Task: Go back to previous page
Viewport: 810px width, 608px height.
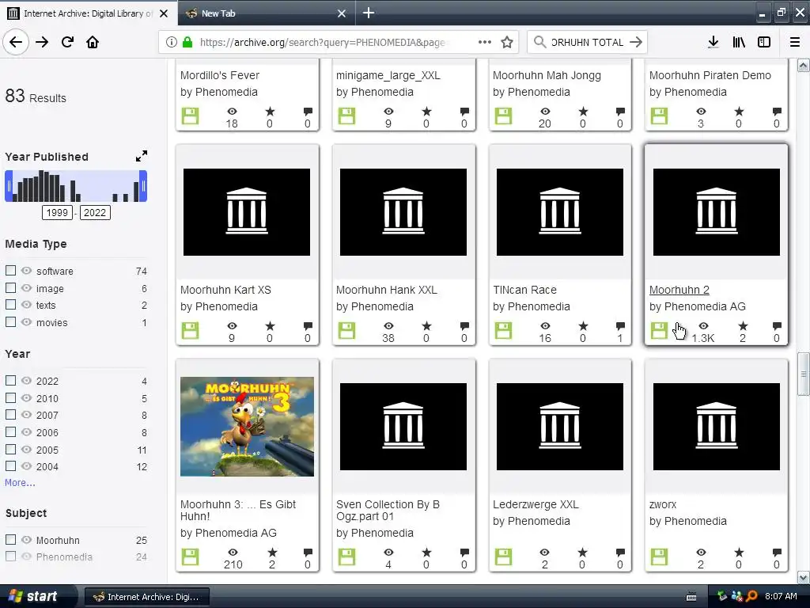Action: pos(16,42)
